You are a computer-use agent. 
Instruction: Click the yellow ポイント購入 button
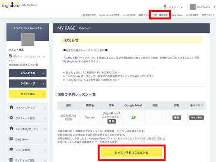click(28, 94)
